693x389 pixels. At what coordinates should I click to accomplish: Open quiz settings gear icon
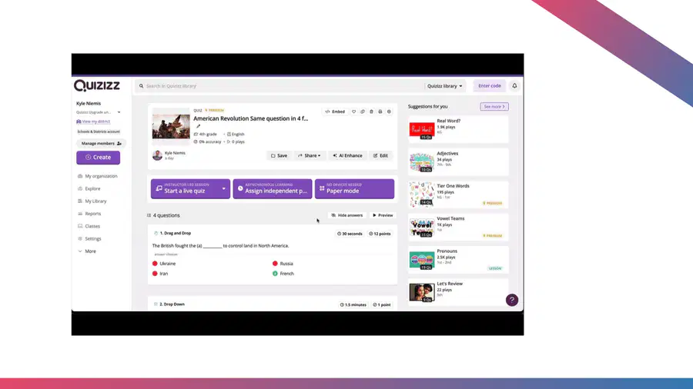[389, 111]
